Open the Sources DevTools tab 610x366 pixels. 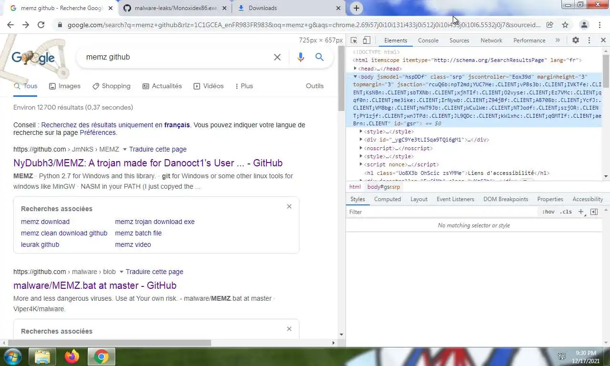click(459, 41)
